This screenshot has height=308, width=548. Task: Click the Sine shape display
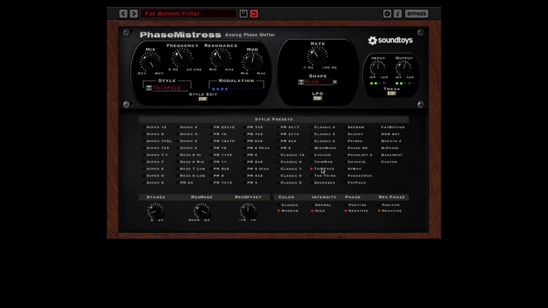tap(318, 82)
